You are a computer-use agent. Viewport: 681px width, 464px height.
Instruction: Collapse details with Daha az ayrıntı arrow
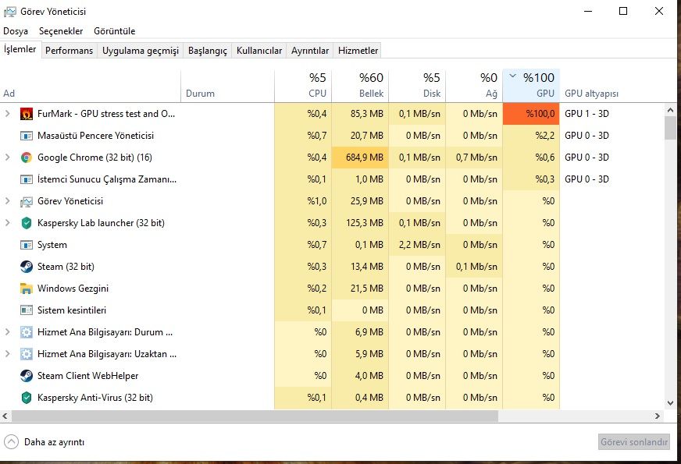point(11,442)
